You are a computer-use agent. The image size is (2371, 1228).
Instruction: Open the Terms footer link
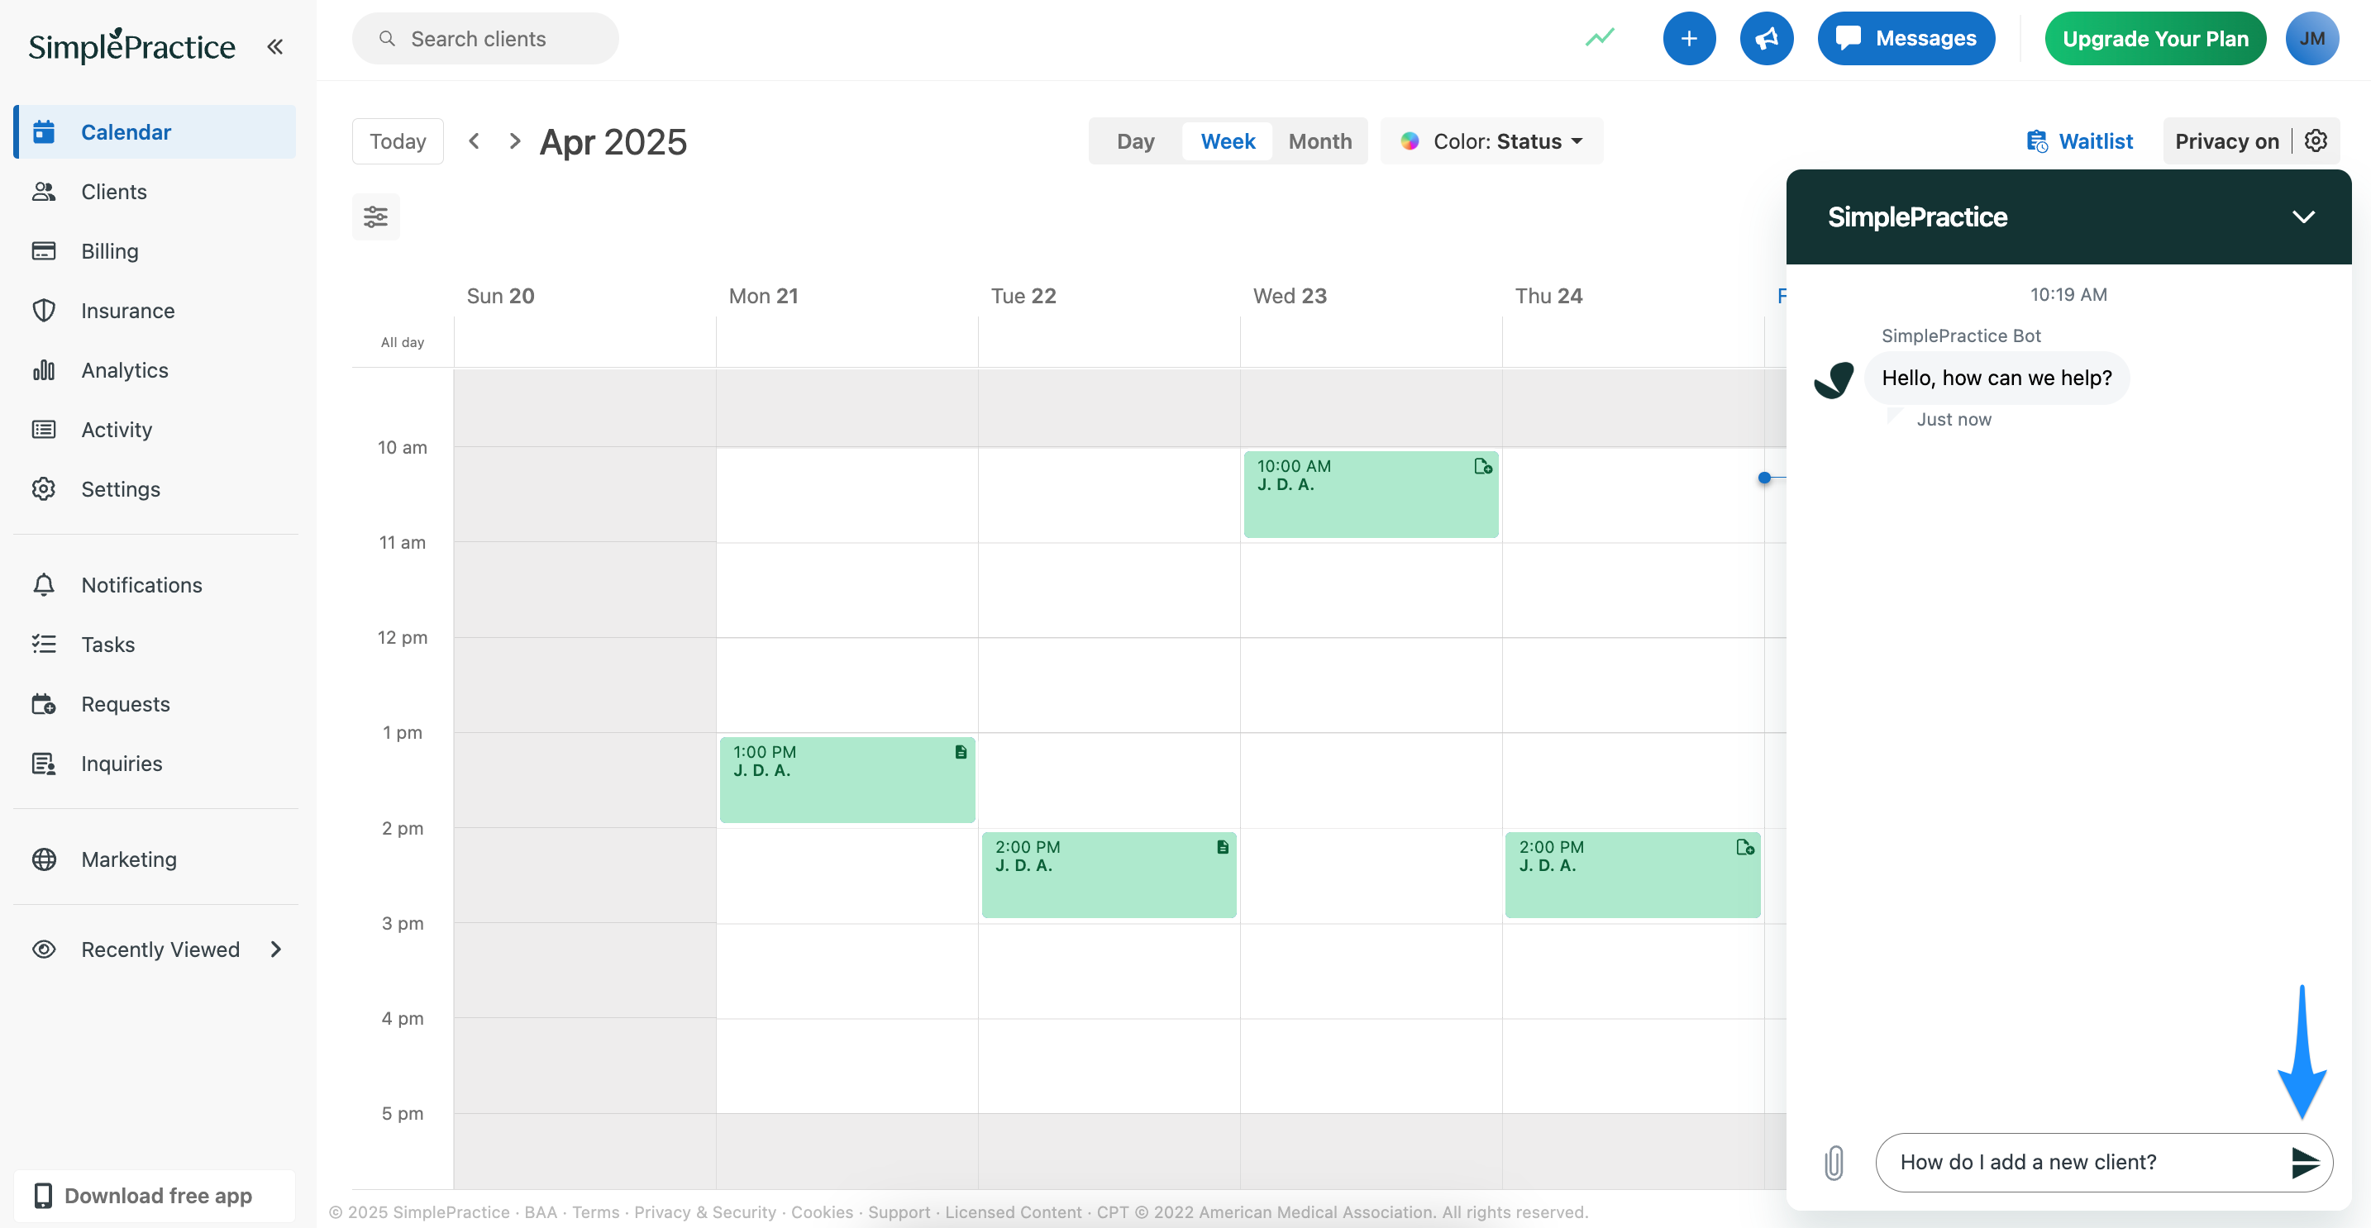595,1212
